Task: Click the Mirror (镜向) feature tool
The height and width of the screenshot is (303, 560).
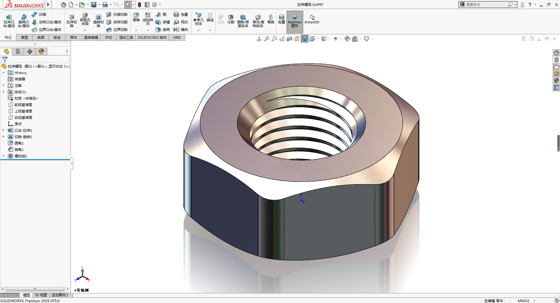Action: 181,30
